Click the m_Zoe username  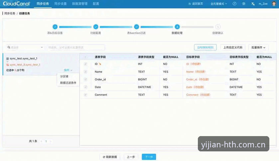(263, 4)
